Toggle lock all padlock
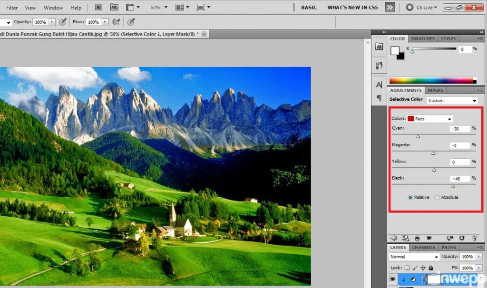The image size is (487, 288). pos(431,268)
